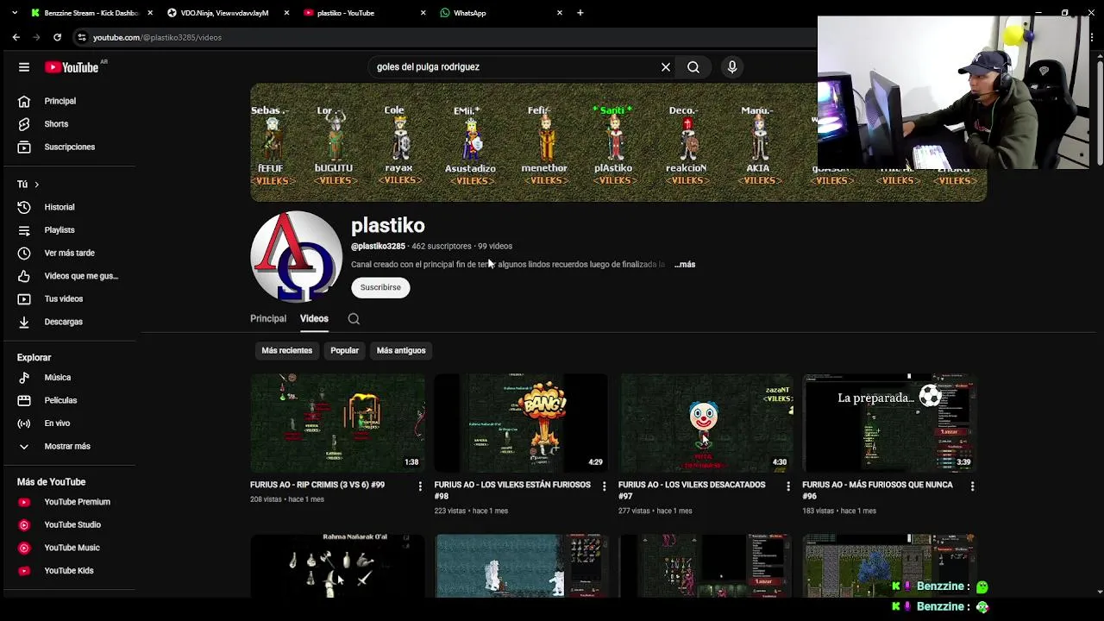Filter by Más recientes chip
This screenshot has height=621, width=1104.
[287, 350]
